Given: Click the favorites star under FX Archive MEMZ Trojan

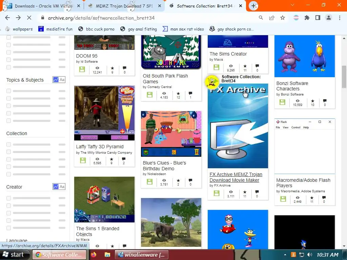Looking at the screenshot, I should click(245, 192).
